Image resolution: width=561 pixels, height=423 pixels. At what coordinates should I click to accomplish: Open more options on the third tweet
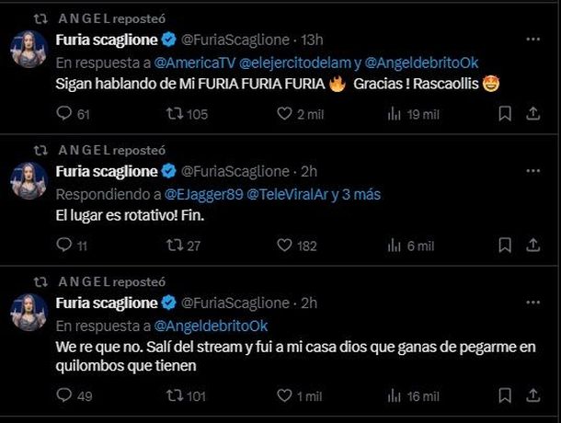pyautogui.click(x=532, y=303)
